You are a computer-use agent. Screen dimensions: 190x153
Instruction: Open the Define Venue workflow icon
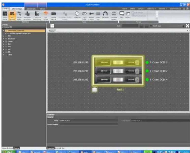pyautogui.click(x=5, y=16)
